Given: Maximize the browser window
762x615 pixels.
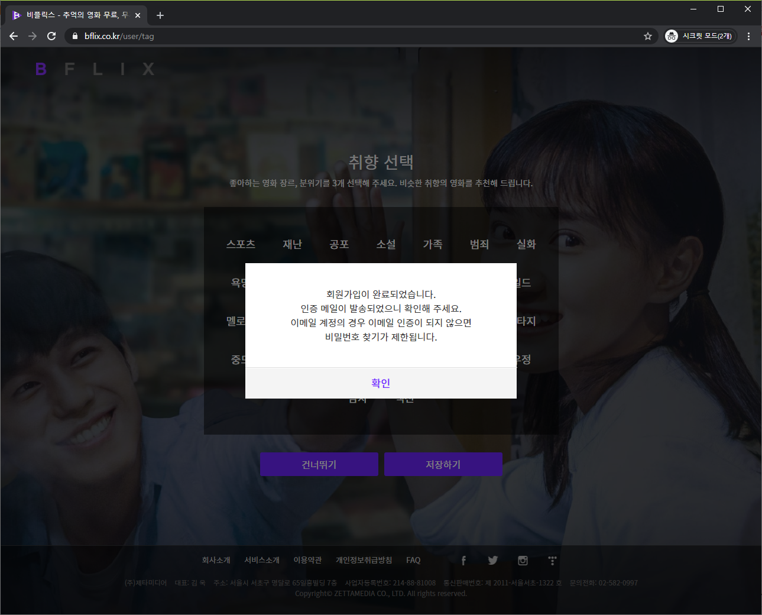Looking at the screenshot, I should (x=721, y=9).
